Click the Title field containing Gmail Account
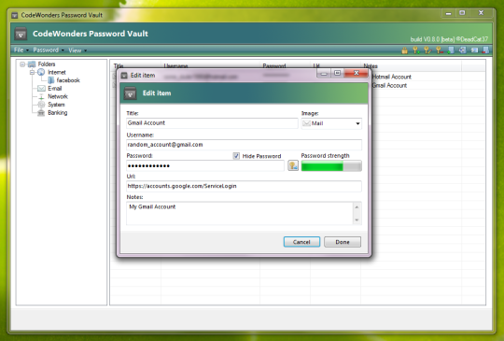This screenshot has width=504, height=341. pos(212,123)
